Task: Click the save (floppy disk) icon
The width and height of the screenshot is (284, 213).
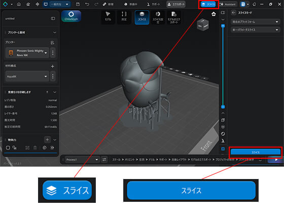Action: (78, 4)
